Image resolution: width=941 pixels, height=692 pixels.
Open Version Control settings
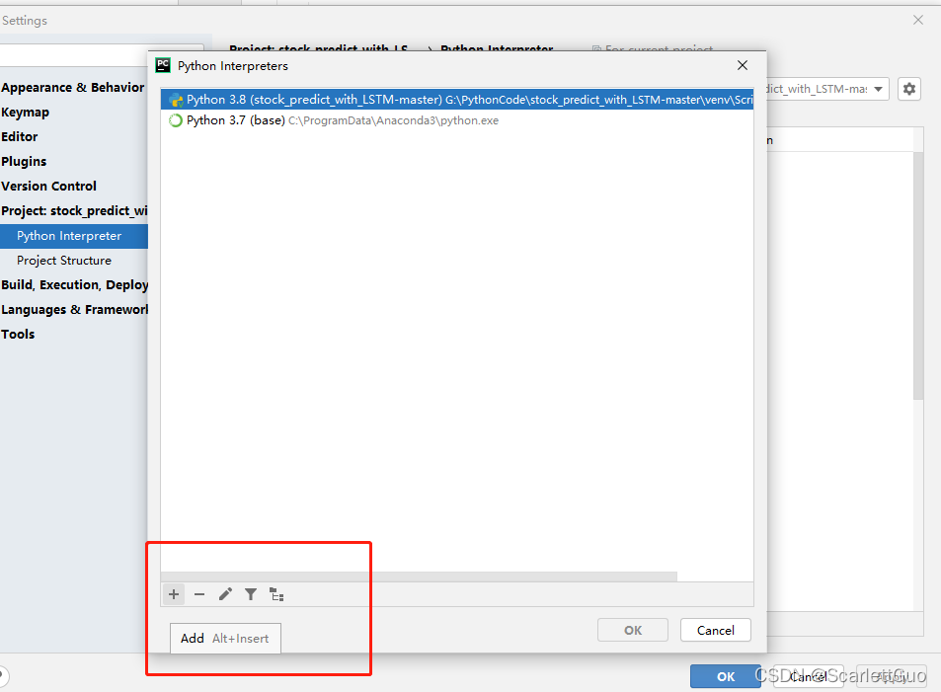48,186
